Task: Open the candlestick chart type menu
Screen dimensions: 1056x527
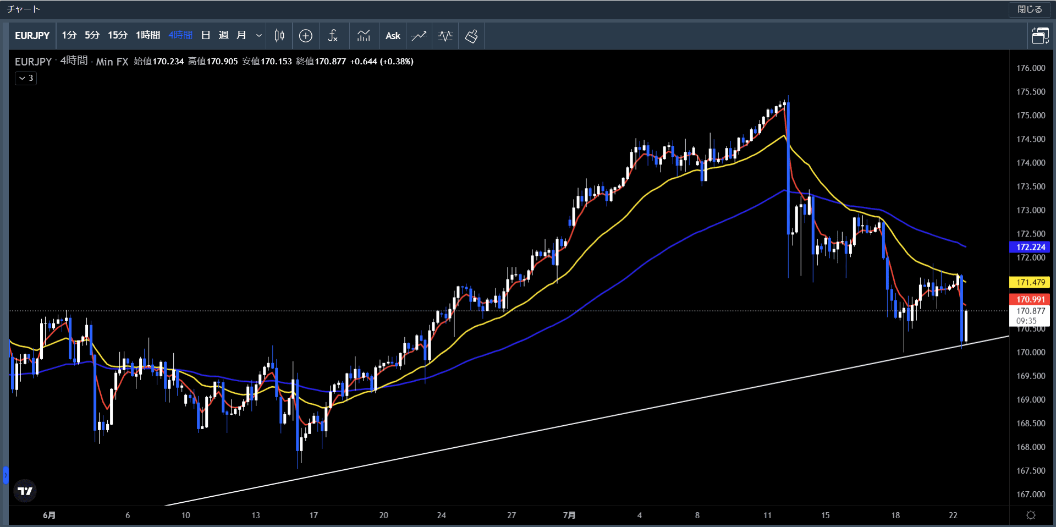Action: click(x=279, y=36)
